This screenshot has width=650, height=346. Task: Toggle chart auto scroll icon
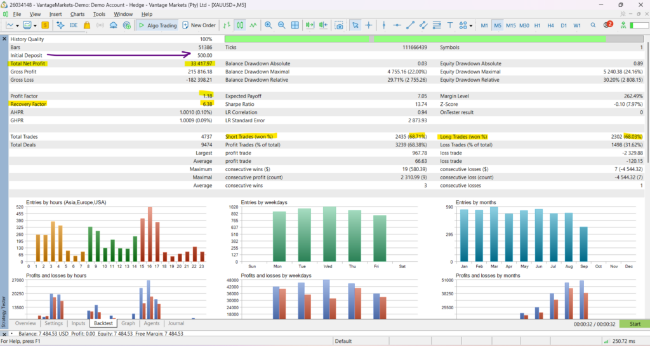point(310,25)
